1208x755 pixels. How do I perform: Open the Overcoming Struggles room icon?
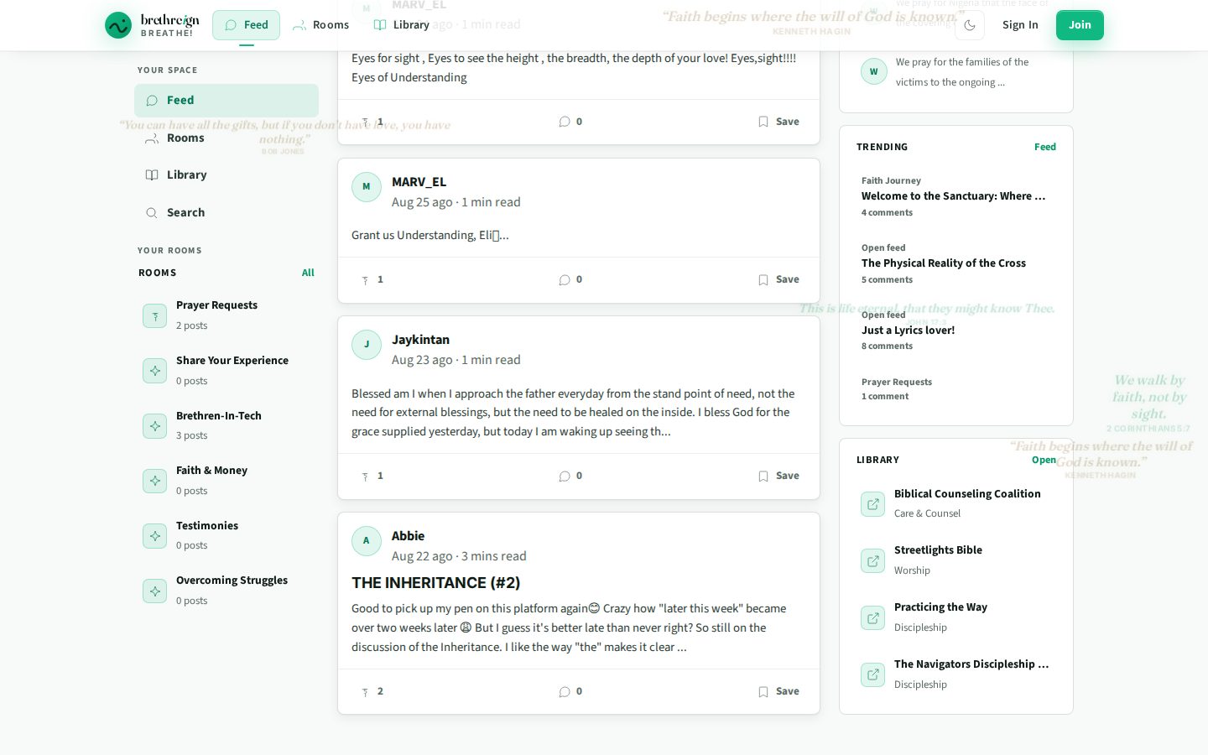pyautogui.click(x=155, y=591)
